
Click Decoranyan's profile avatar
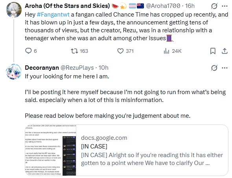point(14,72)
